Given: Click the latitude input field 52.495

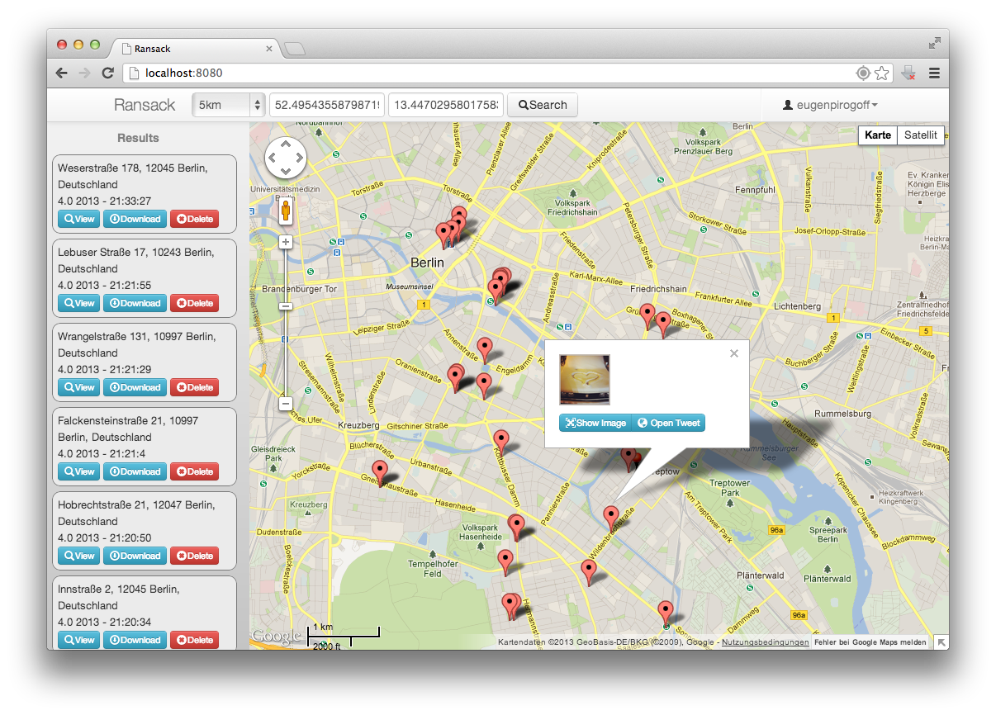Looking at the screenshot, I should tap(327, 105).
